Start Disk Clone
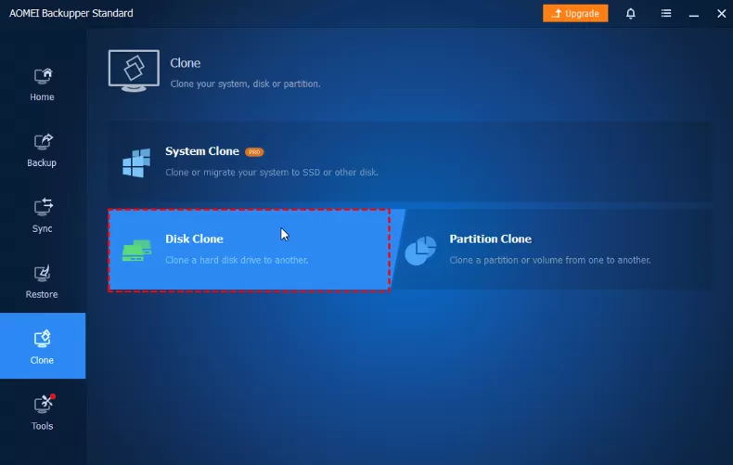 coord(250,251)
